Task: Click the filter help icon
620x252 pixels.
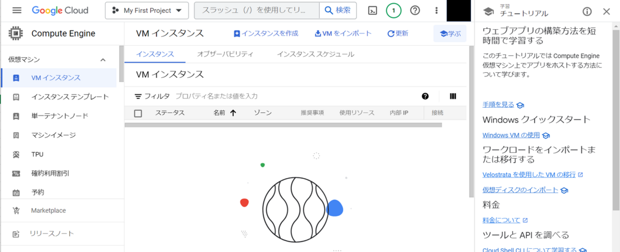Action: pos(425,96)
